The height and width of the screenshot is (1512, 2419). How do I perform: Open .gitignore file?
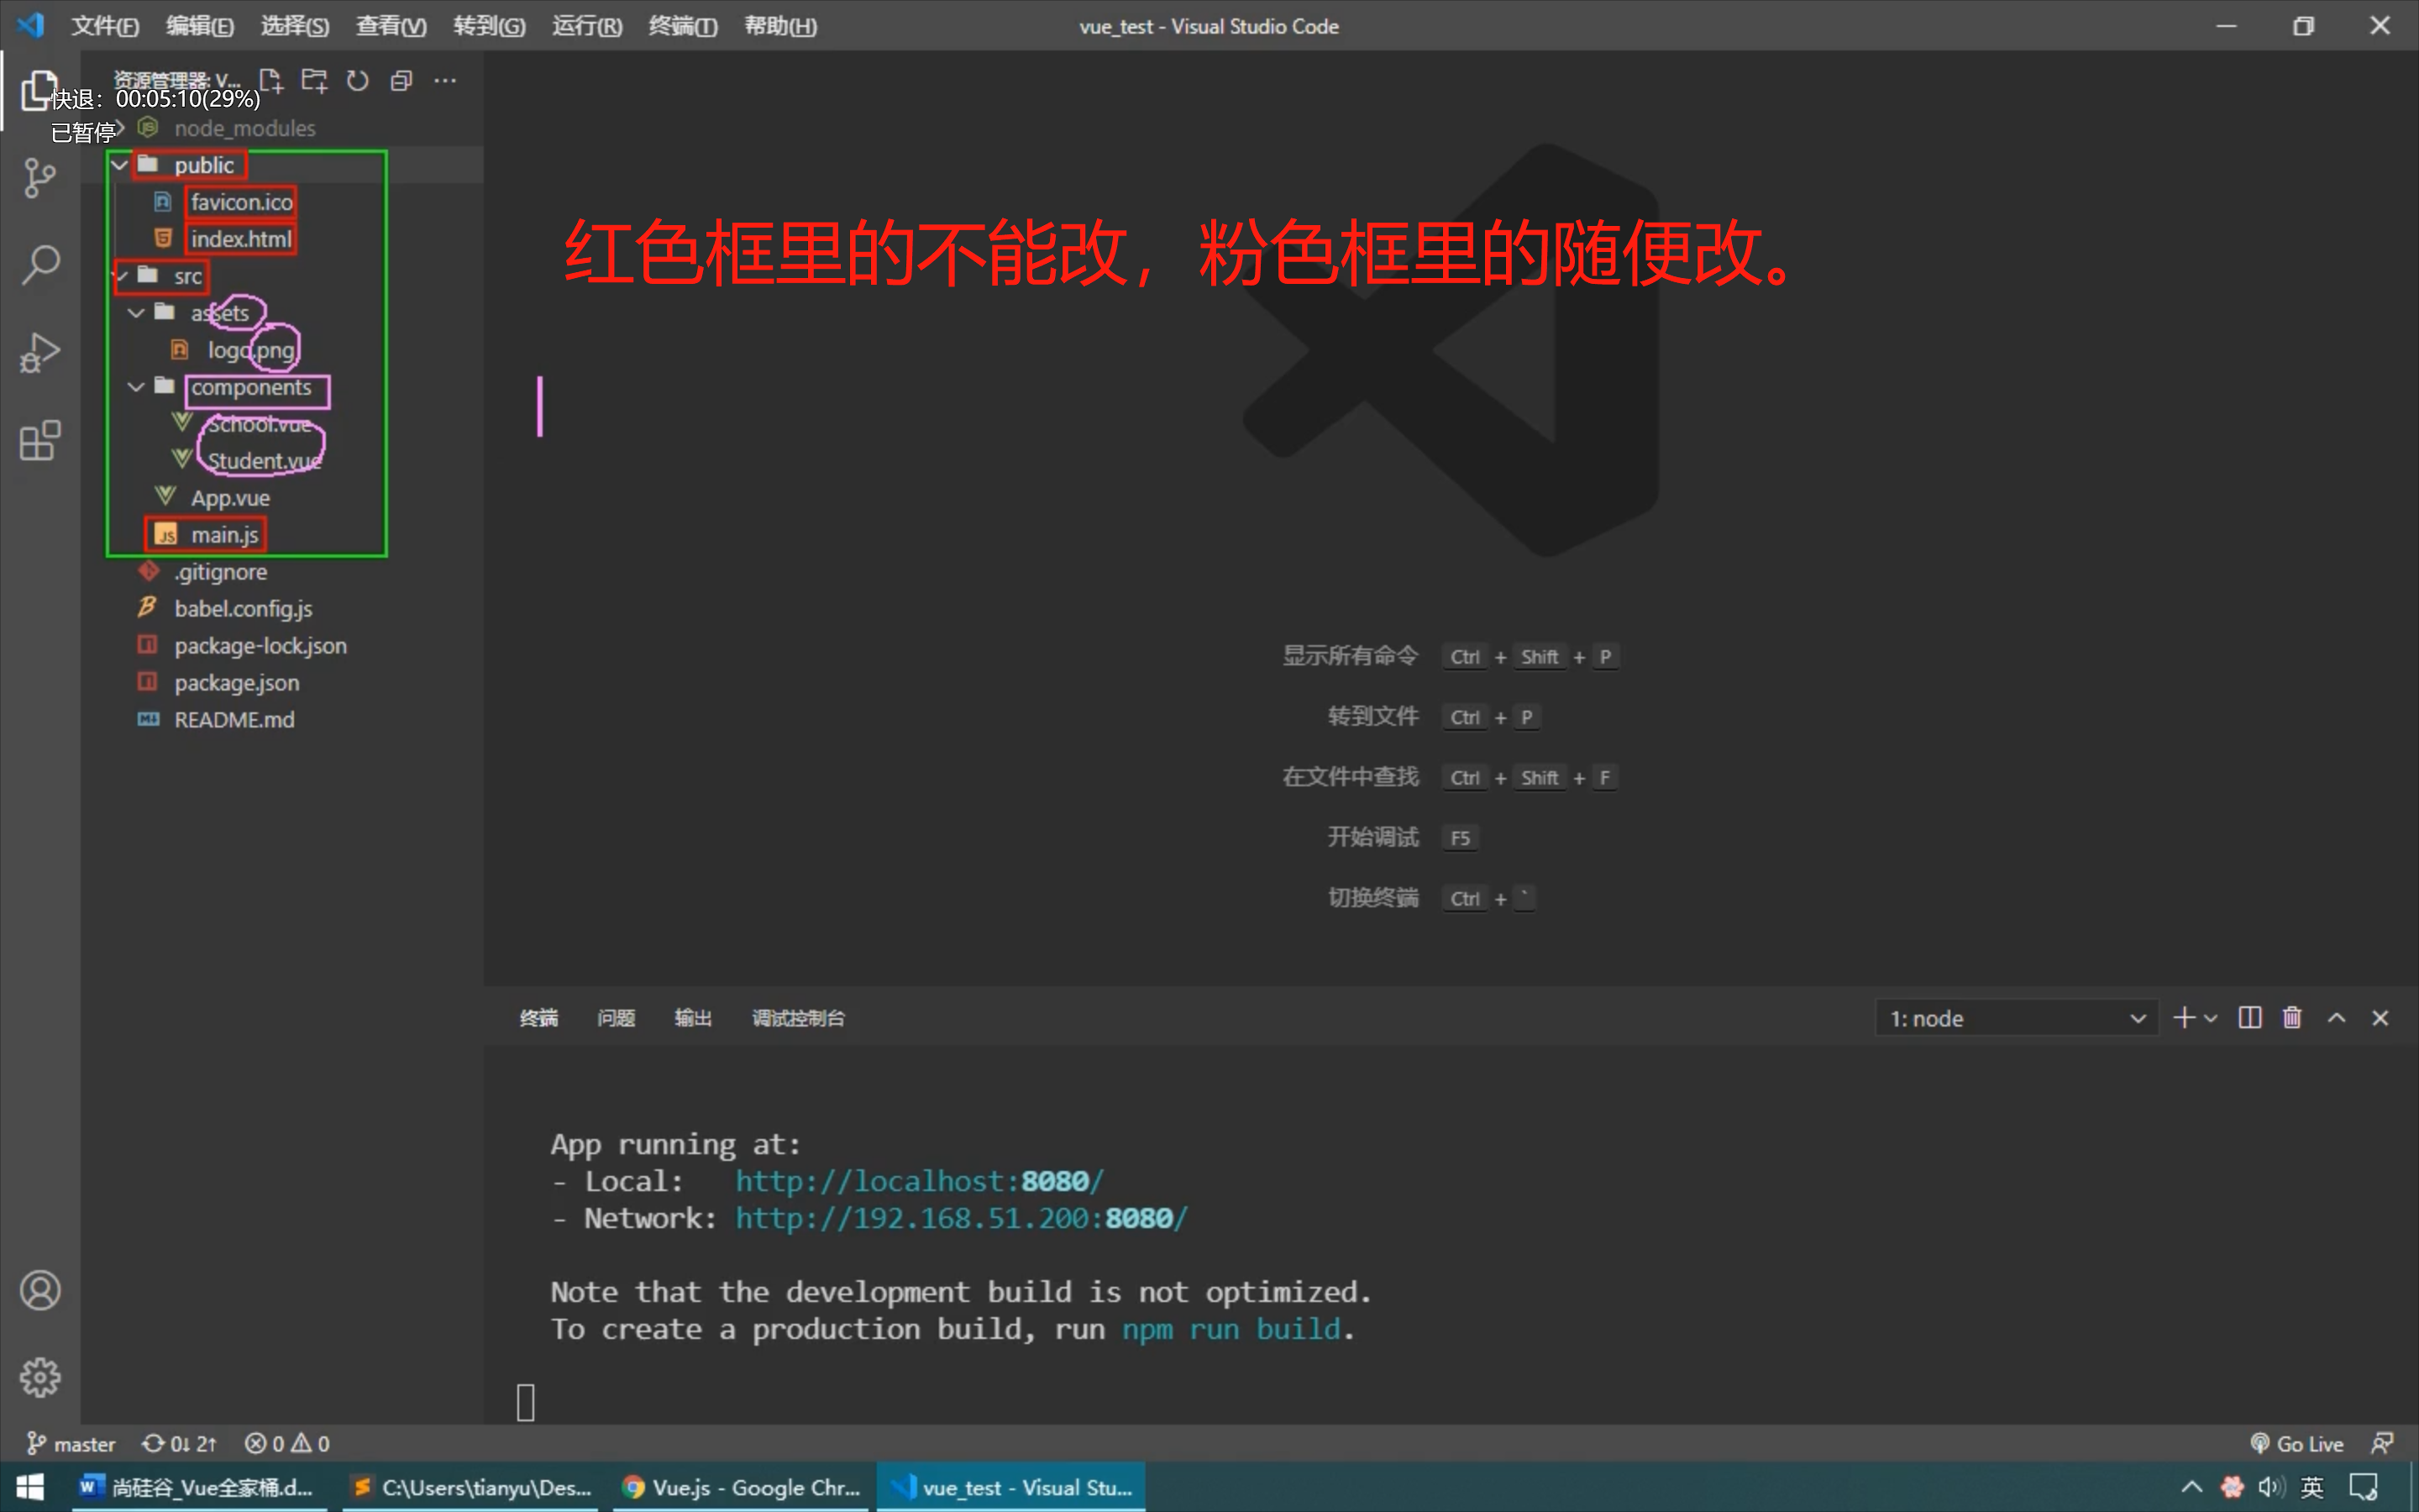coord(221,572)
